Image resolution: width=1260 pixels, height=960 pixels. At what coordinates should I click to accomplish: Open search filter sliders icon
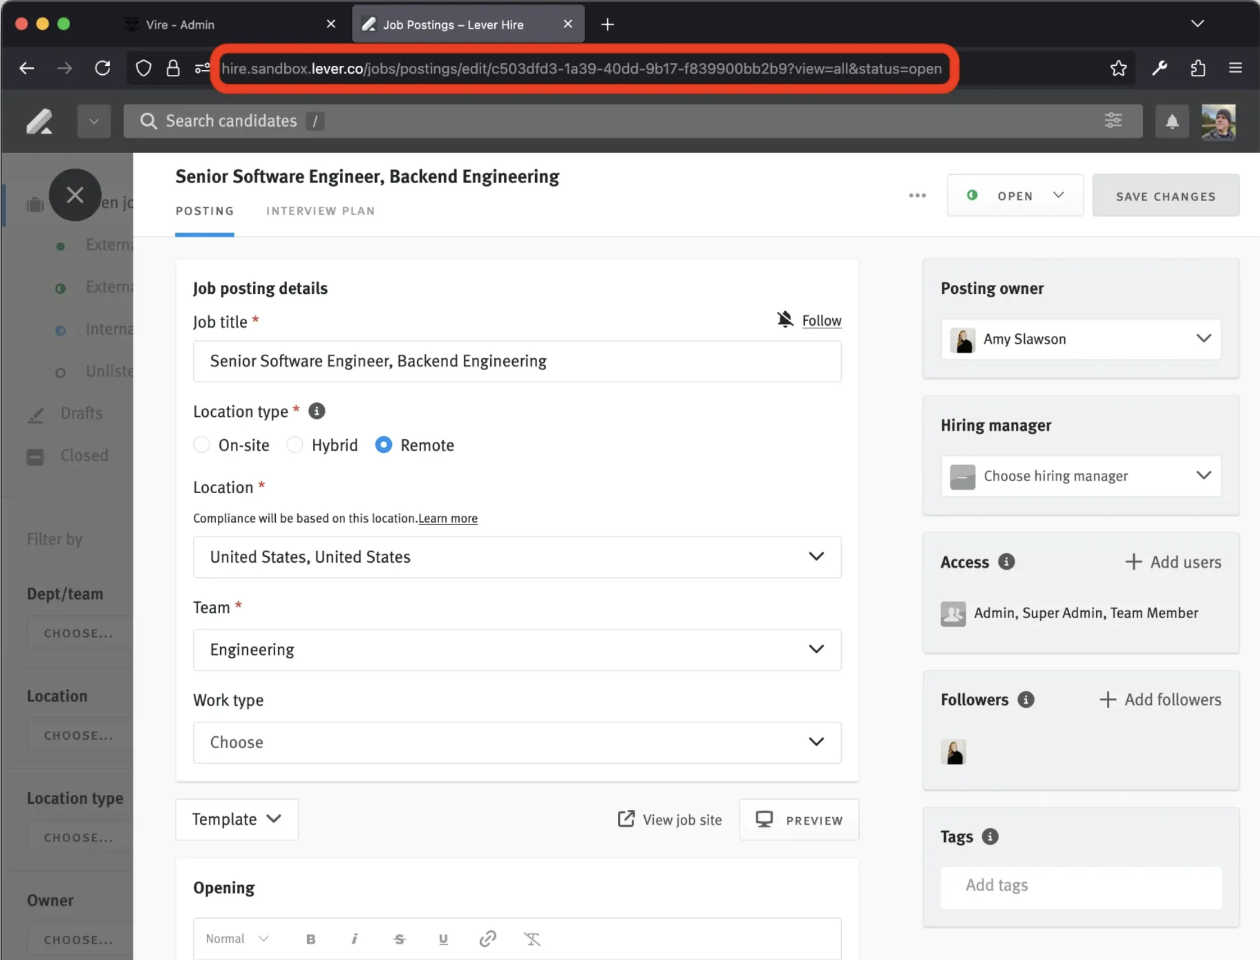(1113, 120)
